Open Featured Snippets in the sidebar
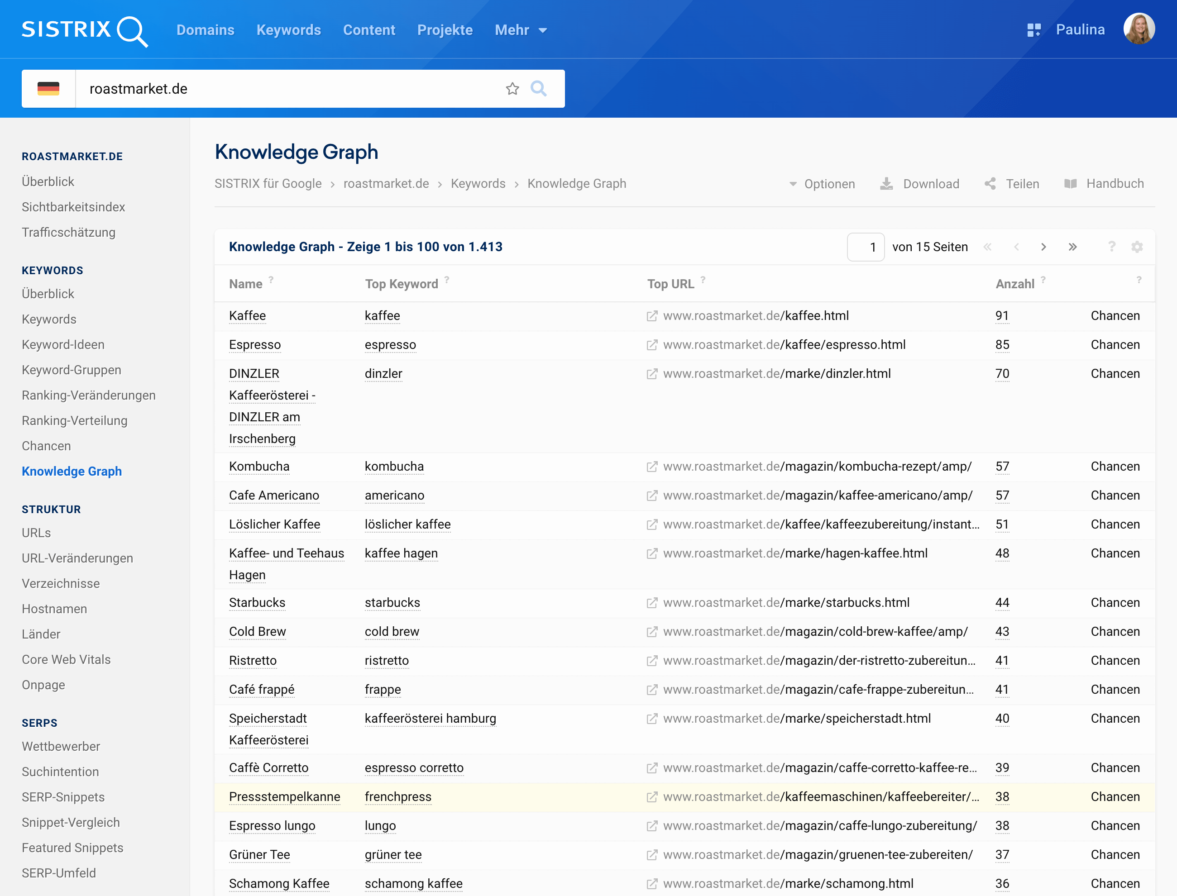1177x896 pixels. pos(72,848)
